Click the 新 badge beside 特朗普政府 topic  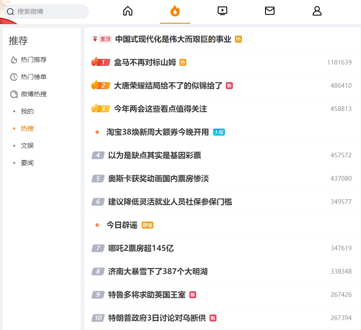(x=213, y=318)
